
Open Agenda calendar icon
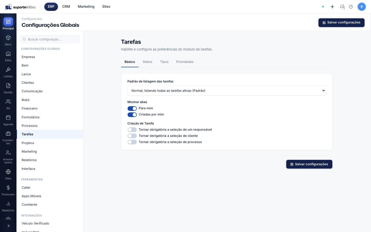click(8, 118)
